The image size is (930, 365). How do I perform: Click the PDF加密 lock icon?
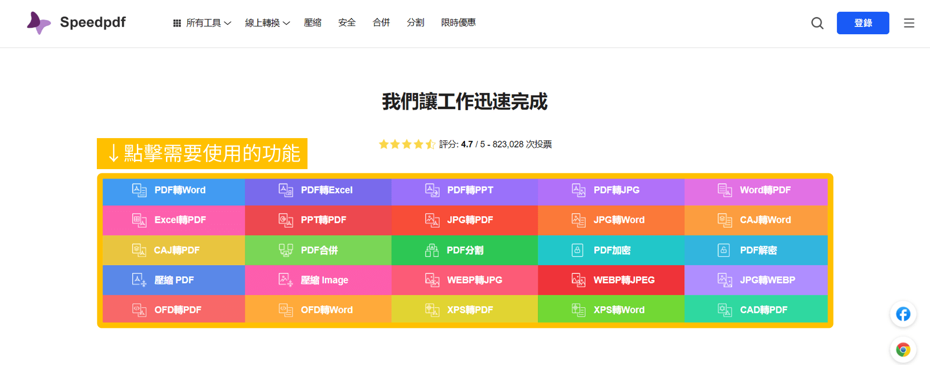click(577, 250)
